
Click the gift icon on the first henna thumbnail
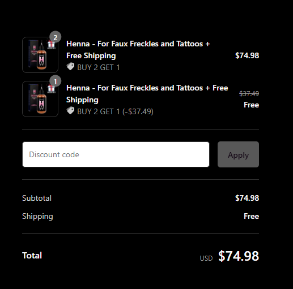pos(51,45)
